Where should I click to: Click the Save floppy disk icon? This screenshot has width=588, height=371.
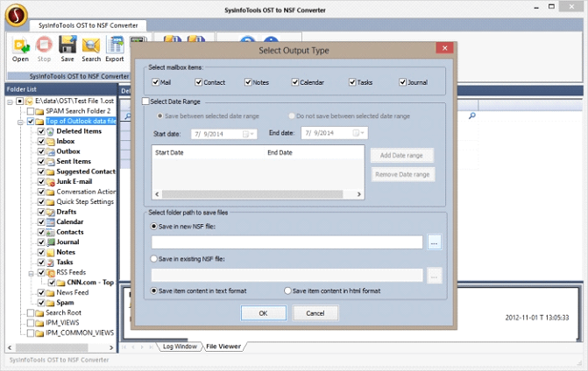tap(67, 45)
